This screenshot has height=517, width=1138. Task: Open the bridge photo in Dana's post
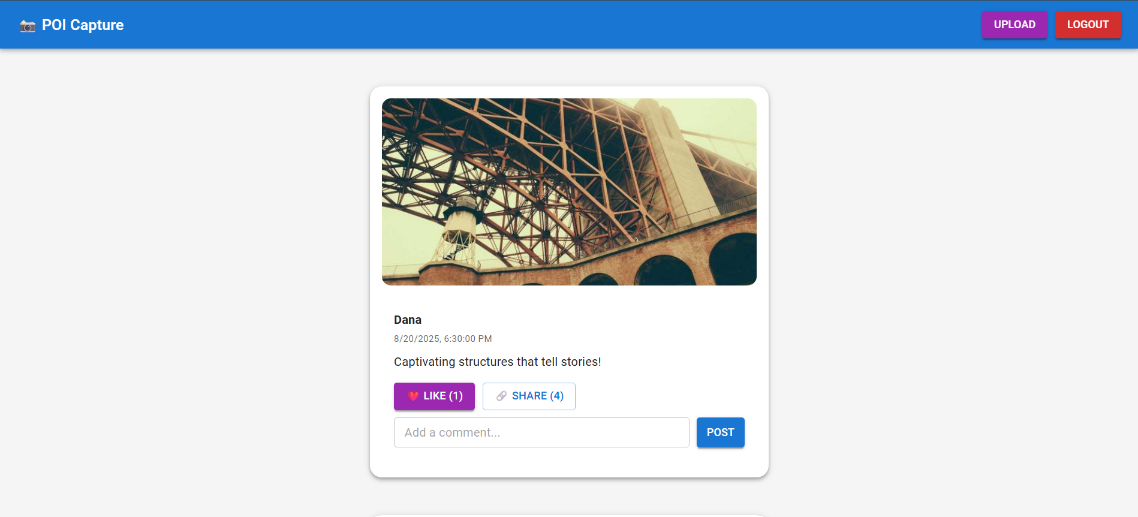point(569,191)
